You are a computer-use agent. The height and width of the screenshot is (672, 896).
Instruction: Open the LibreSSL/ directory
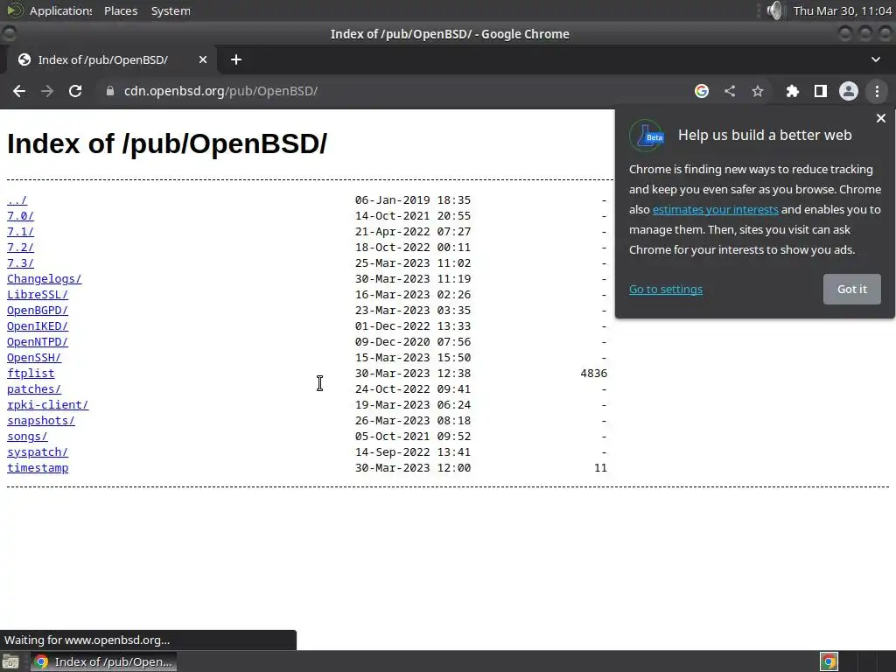click(x=37, y=295)
